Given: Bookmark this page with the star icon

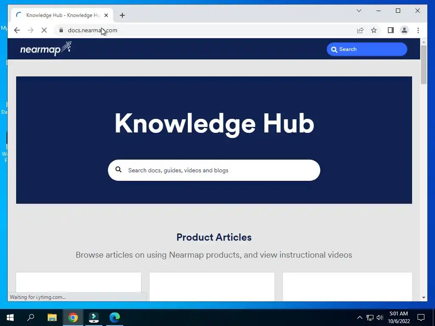Looking at the screenshot, I should point(374,30).
